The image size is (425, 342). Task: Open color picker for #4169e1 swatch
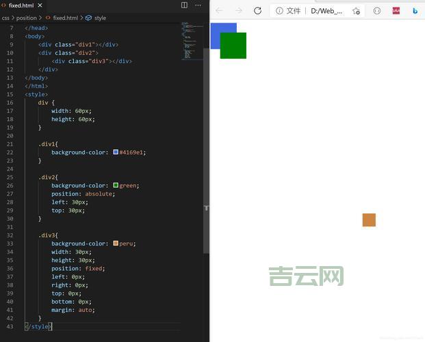pos(116,152)
